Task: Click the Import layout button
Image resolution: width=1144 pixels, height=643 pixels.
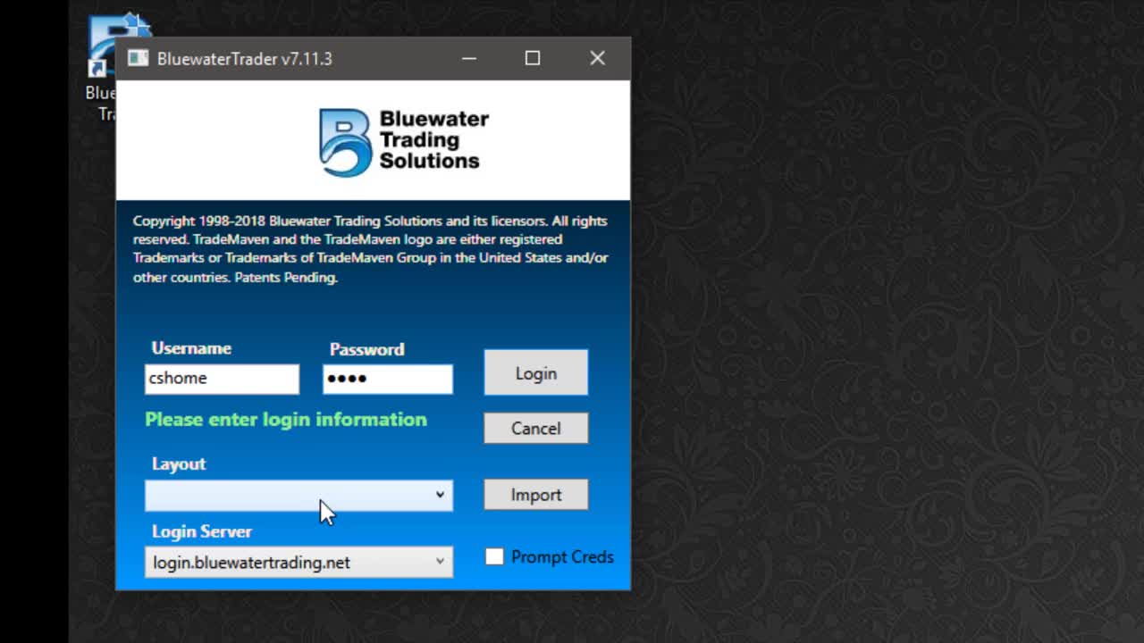Action: click(535, 495)
